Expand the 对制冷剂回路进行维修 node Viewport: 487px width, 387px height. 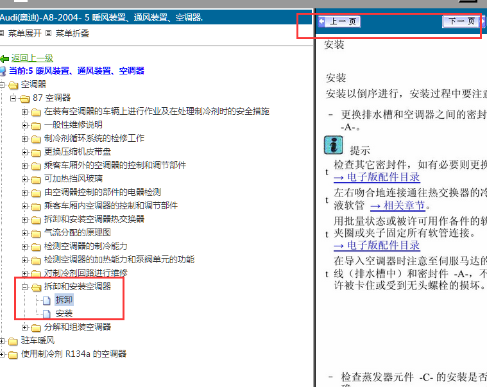(x=24, y=273)
